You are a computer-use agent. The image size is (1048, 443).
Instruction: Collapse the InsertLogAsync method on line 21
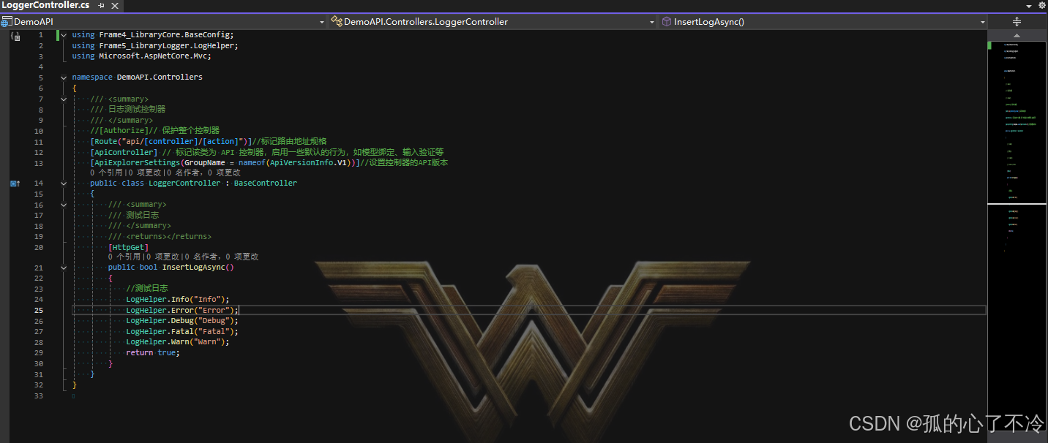point(64,268)
